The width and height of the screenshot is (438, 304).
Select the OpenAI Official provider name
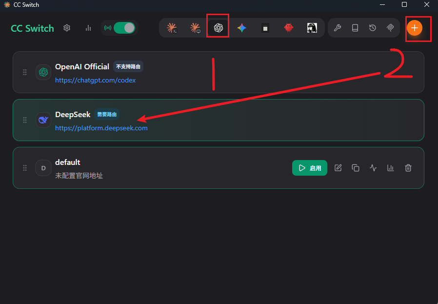pos(82,67)
